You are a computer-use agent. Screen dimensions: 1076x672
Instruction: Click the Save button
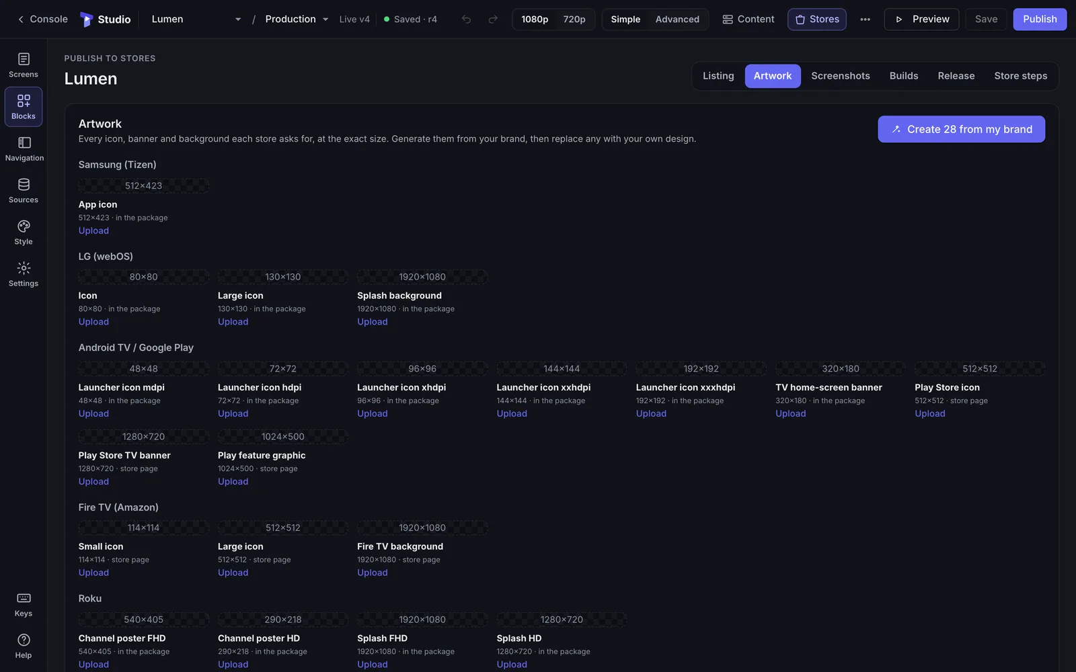[x=986, y=19]
